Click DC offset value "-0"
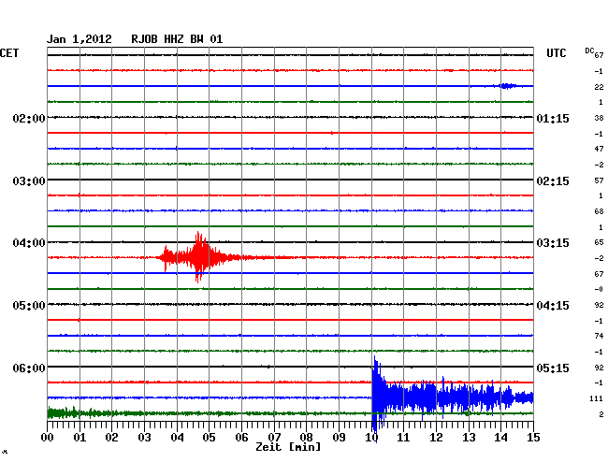Viewport: 608px width, 462px height. [599, 289]
